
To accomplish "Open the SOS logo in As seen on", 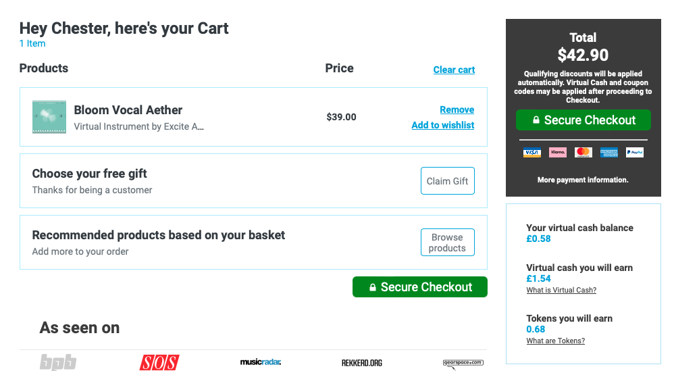I will pyautogui.click(x=159, y=362).
